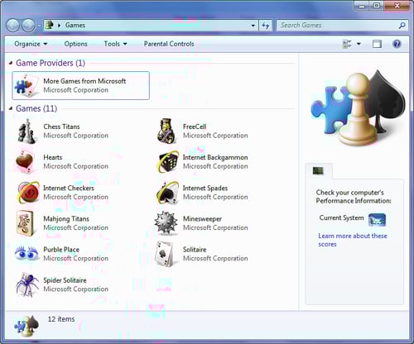Click the breadcrumb arrow before Games

point(59,26)
